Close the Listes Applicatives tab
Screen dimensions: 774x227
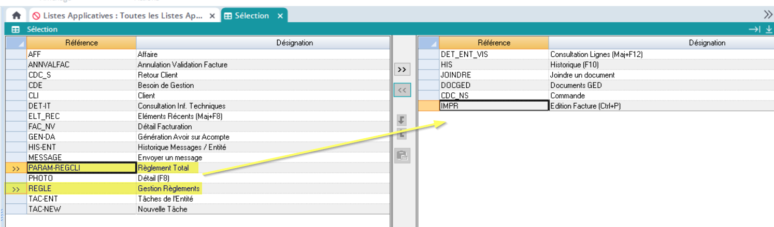click(x=212, y=16)
